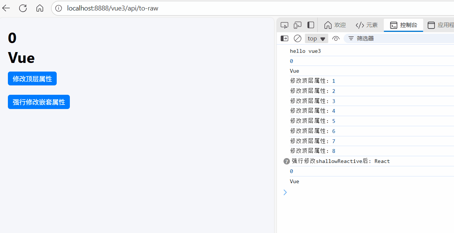Open the 控制台 tab

[x=403, y=25]
